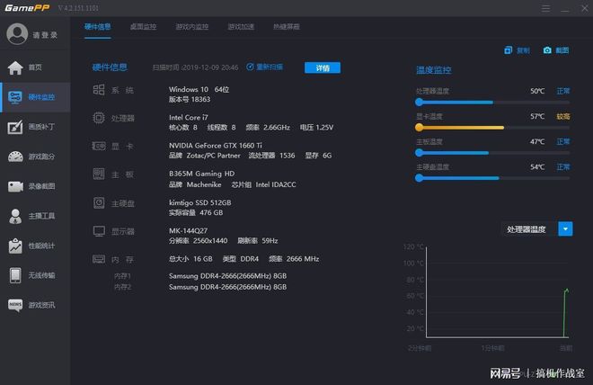The height and width of the screenshot is (385, 593).
Task: Click the 系统 Windows icon
Action: coord(99,90)
